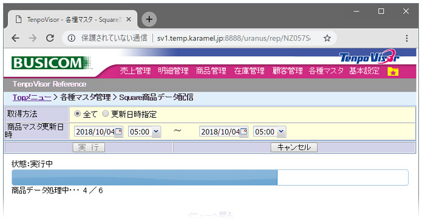422x222 pixels.
Task: Open the end date calendar picker icon
Action: point(244,132)
